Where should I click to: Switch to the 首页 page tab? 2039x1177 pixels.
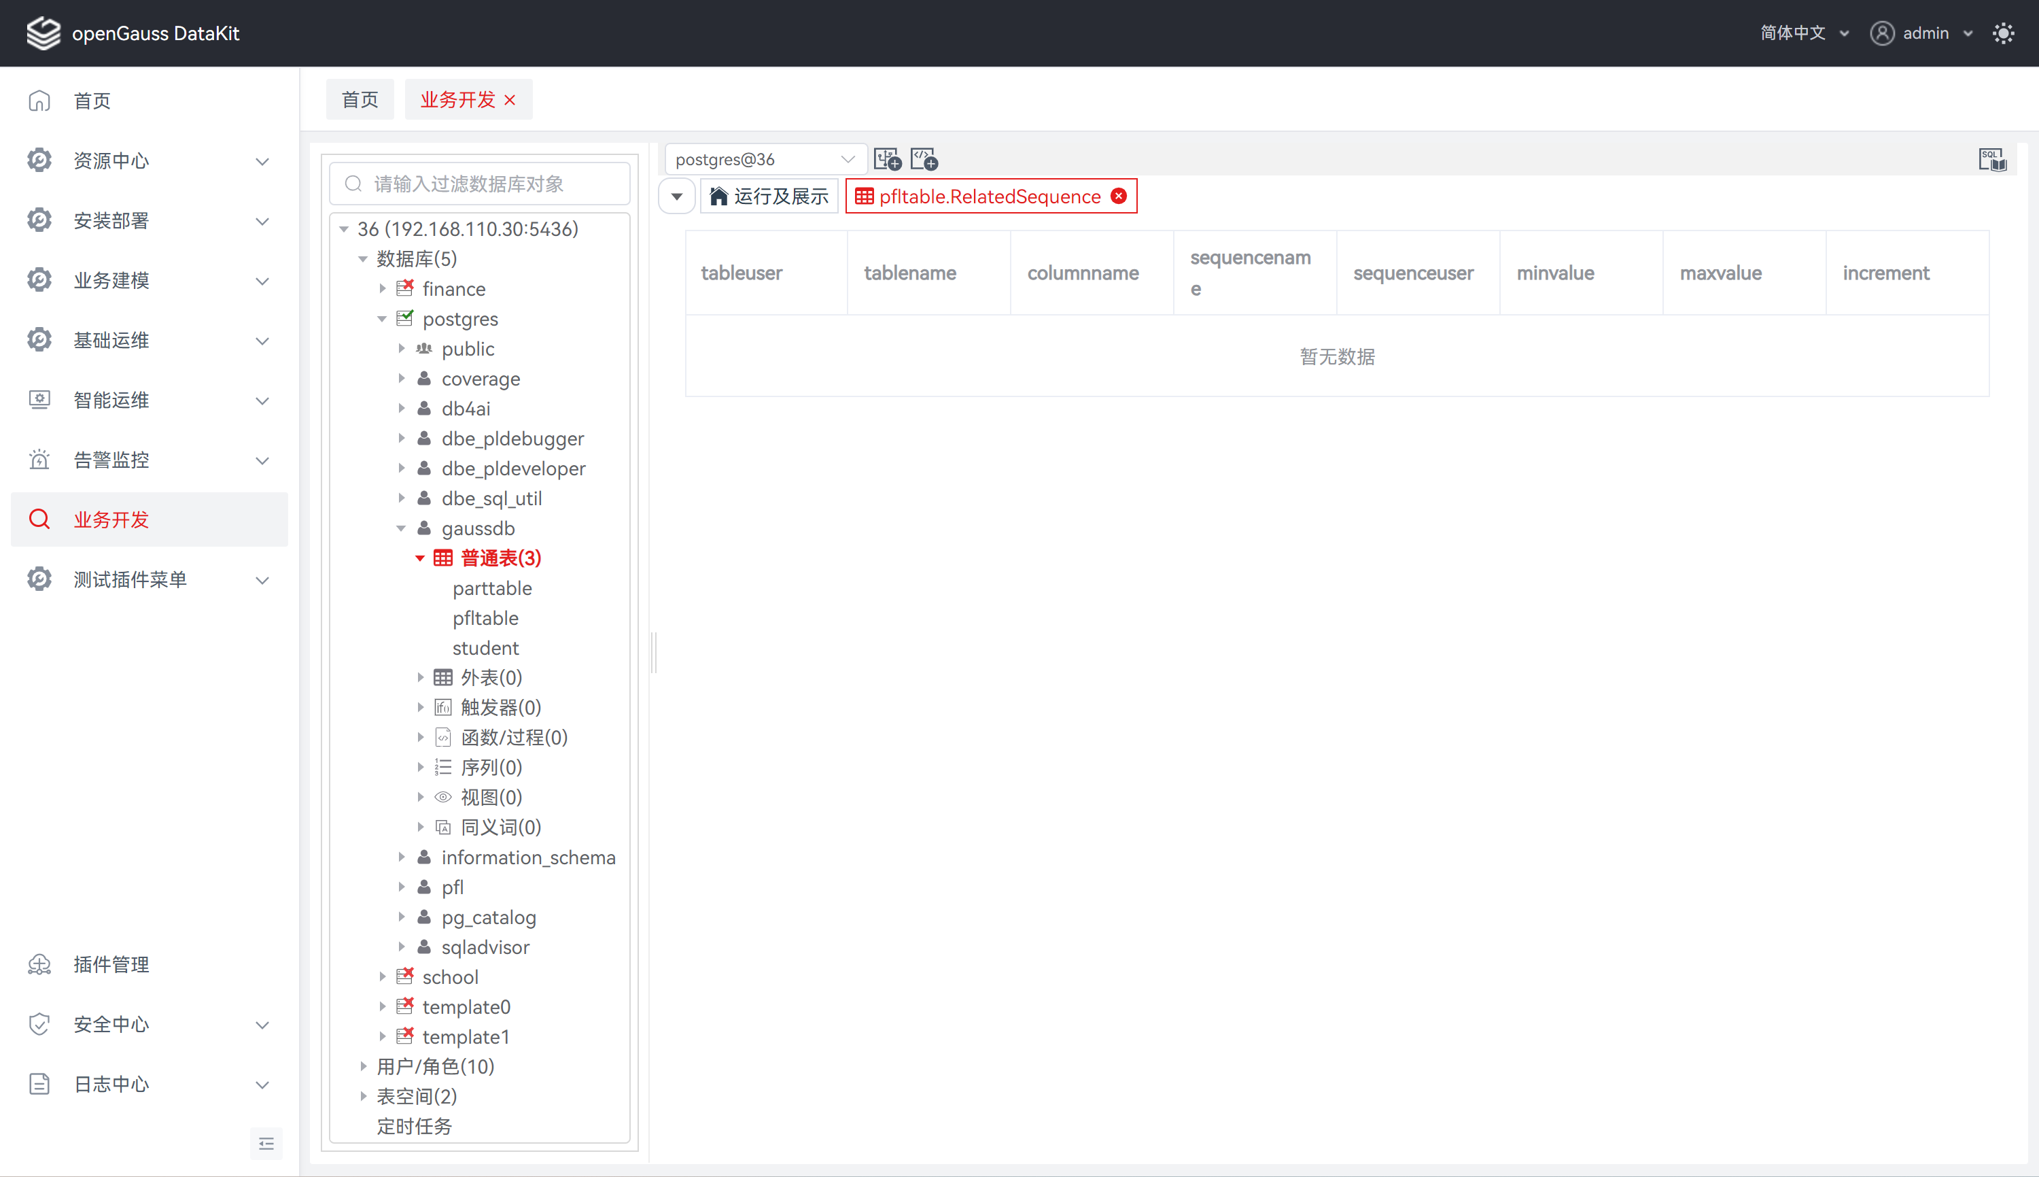(360, 100)
